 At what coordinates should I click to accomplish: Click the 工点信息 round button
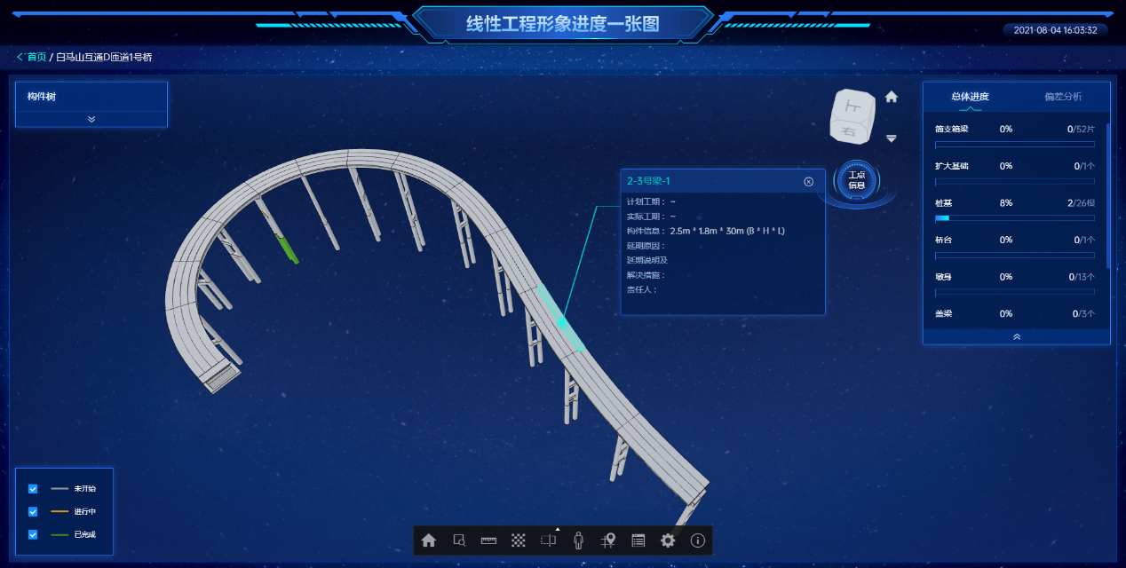[856, 180]
